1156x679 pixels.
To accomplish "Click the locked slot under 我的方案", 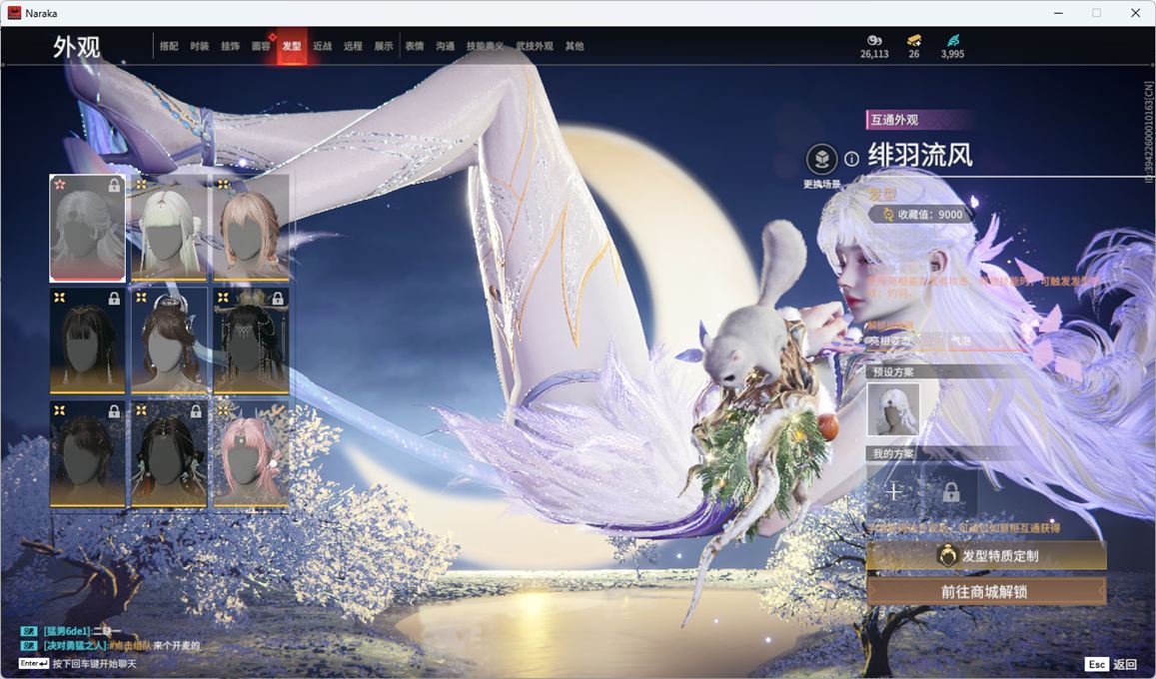I will tap(950, 491).
